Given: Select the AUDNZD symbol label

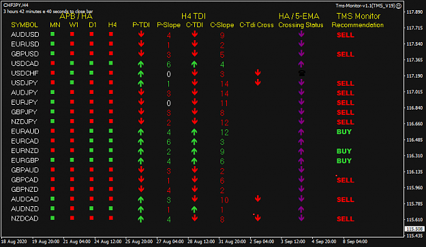Looking at the screenshot, I should click(25, 209).
